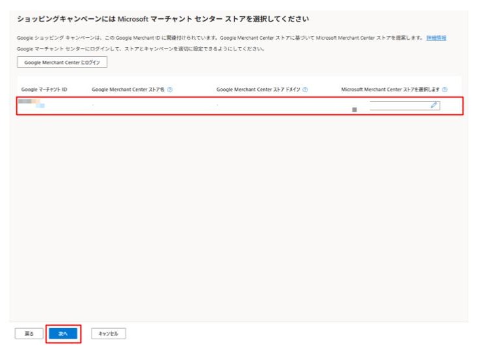Click help icon beside Google Merchant Center ストア名
The image size is (481, 353).
[x=170, y=90]
